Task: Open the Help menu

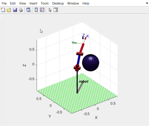Action: coord(86,3)
